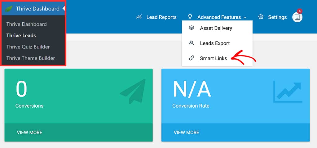This screenshot has width=317, height=148.
Task: Click VIEW MORE on the Conversions card
Action: (29, 132)
